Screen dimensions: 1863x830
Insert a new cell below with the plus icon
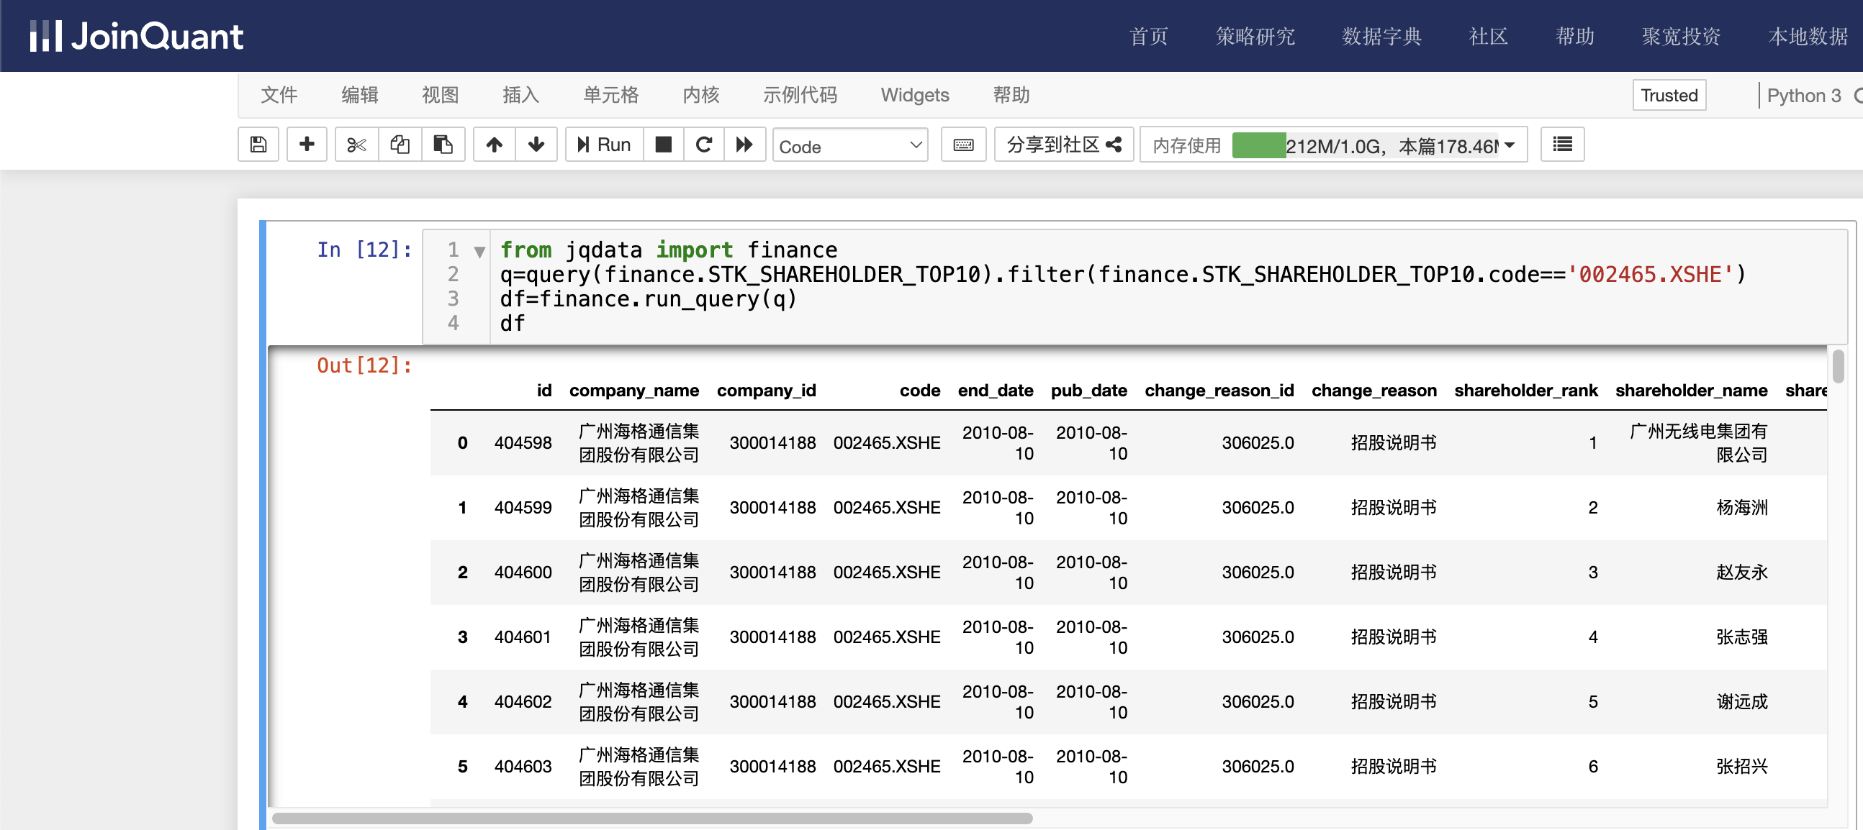pyautogui.click(x=307, y=145)
